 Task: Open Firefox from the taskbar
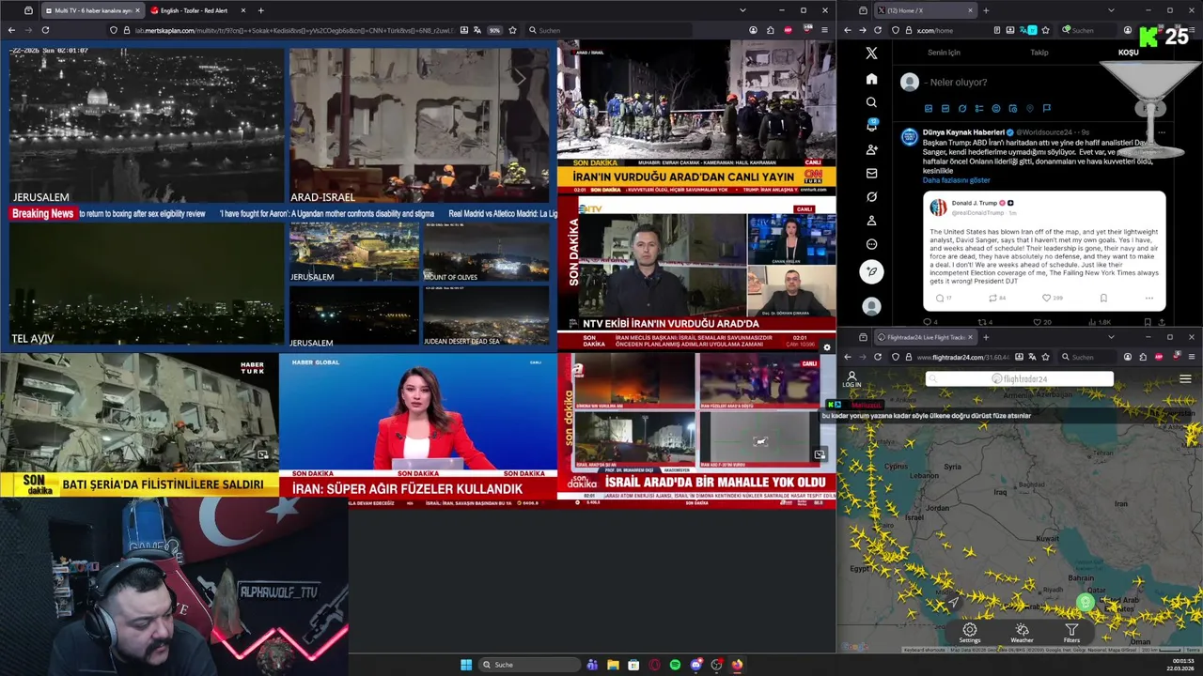[x=737, y=665]
